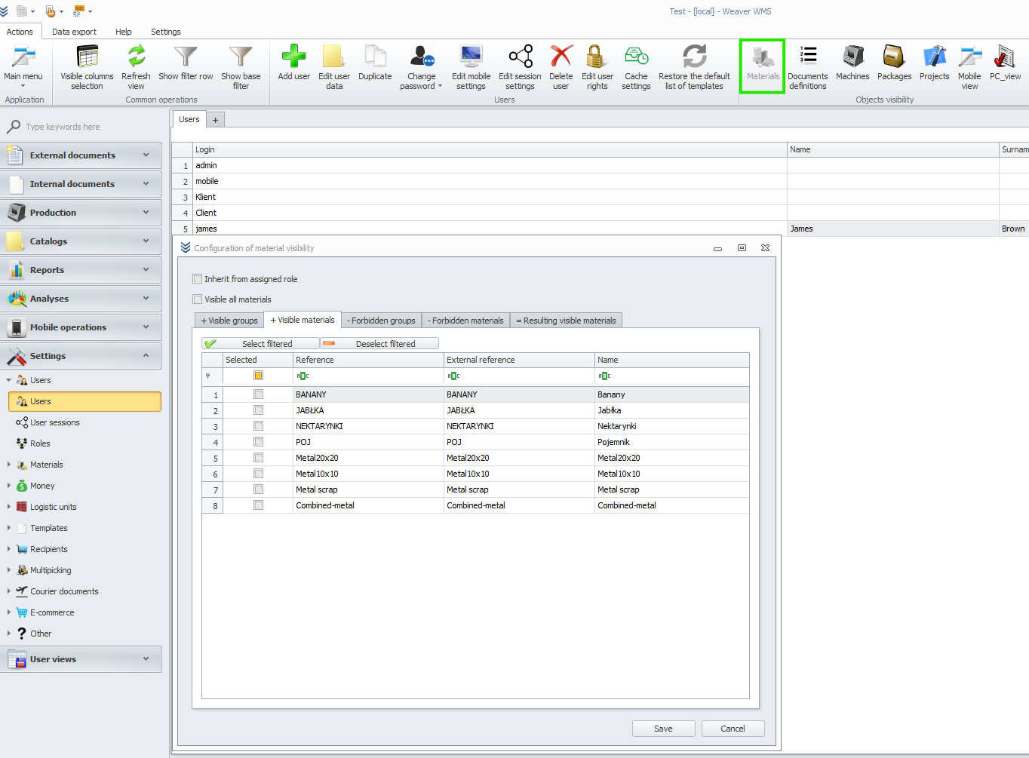Image resolution: width=1029 pixels, height=758 pixels.
Task: Expand the Logistic units tree node
Action: 9,507
